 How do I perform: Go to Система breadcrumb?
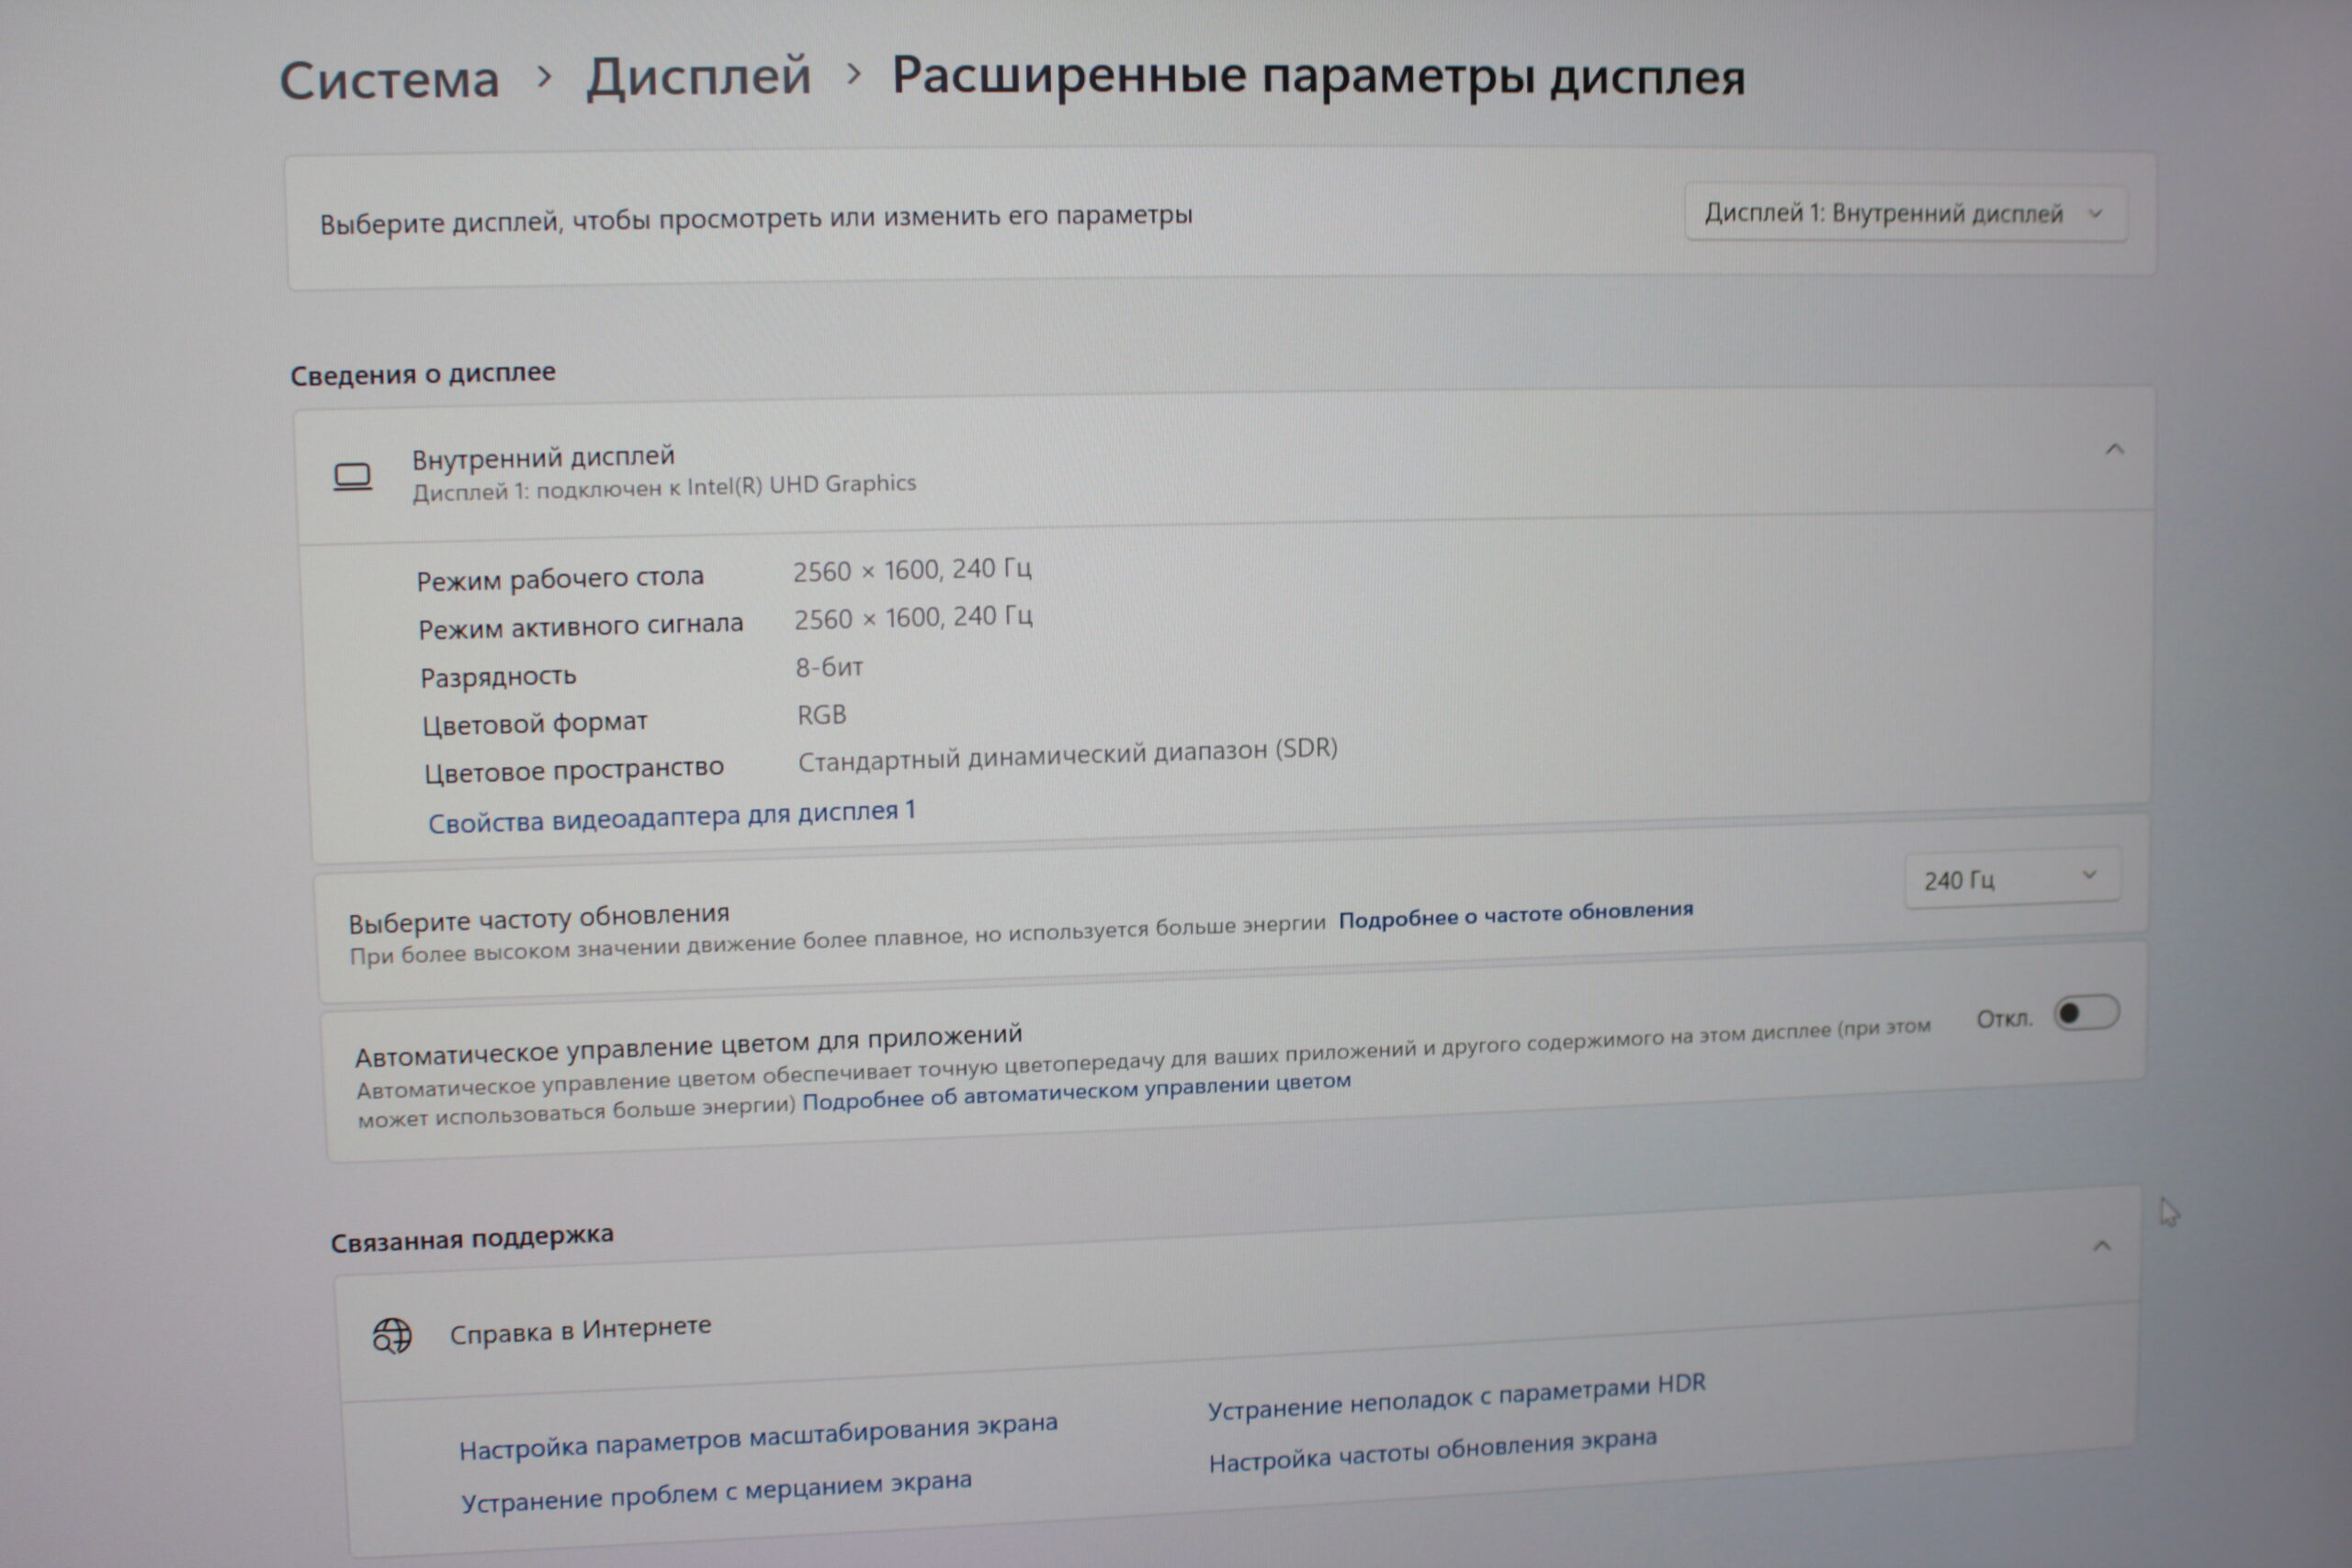[x=389, y=80]
